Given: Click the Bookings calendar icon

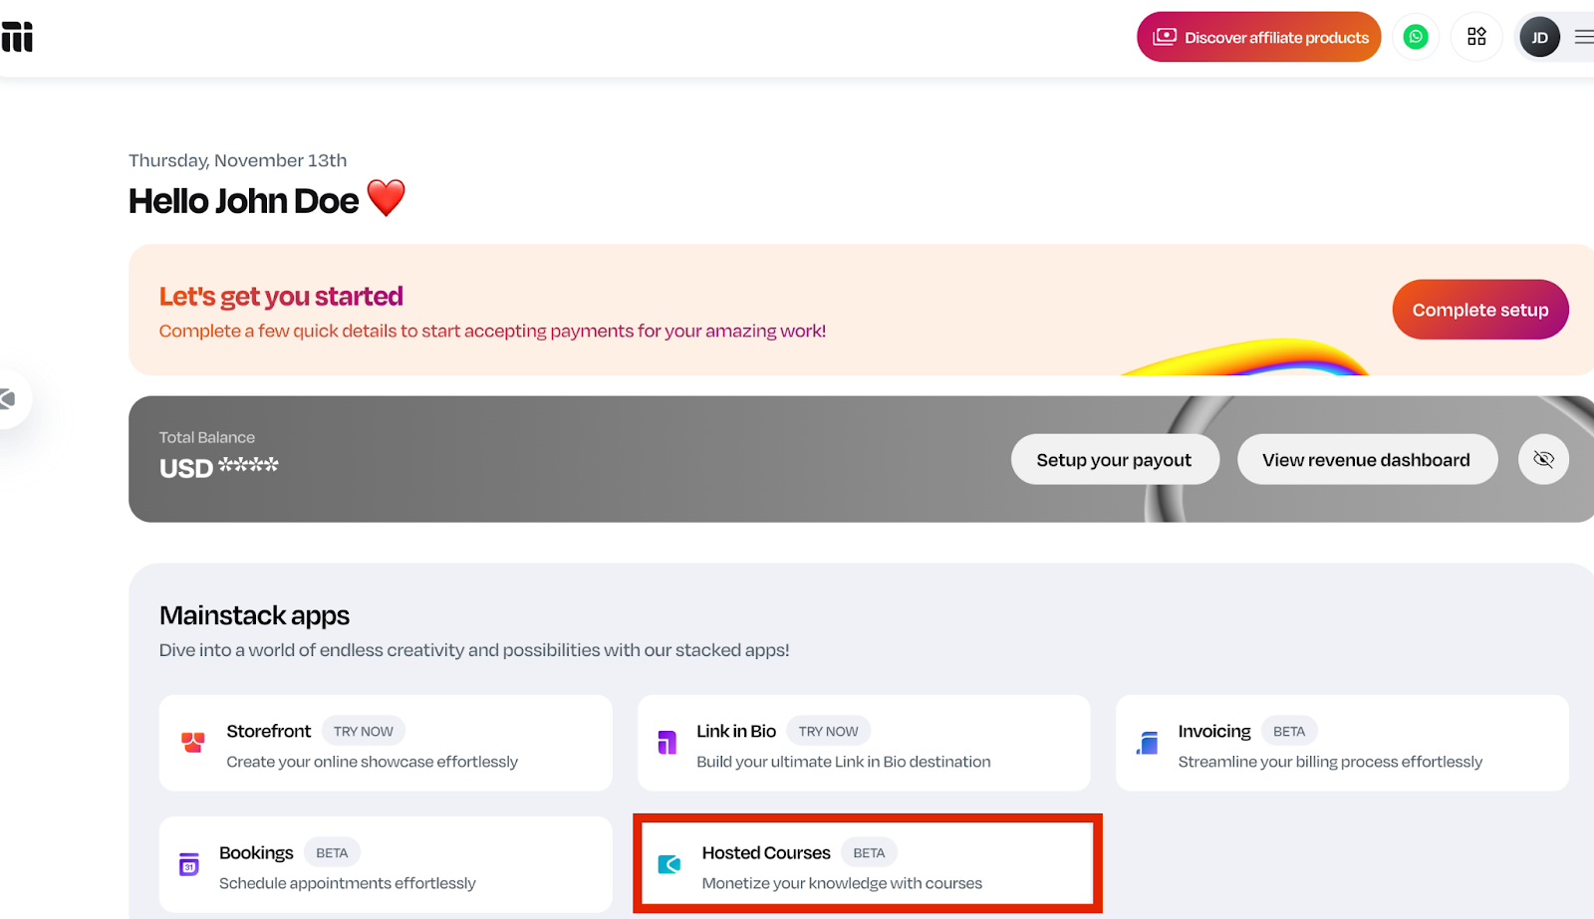Looking at the screenshot, I should click(x=189, y=863).
